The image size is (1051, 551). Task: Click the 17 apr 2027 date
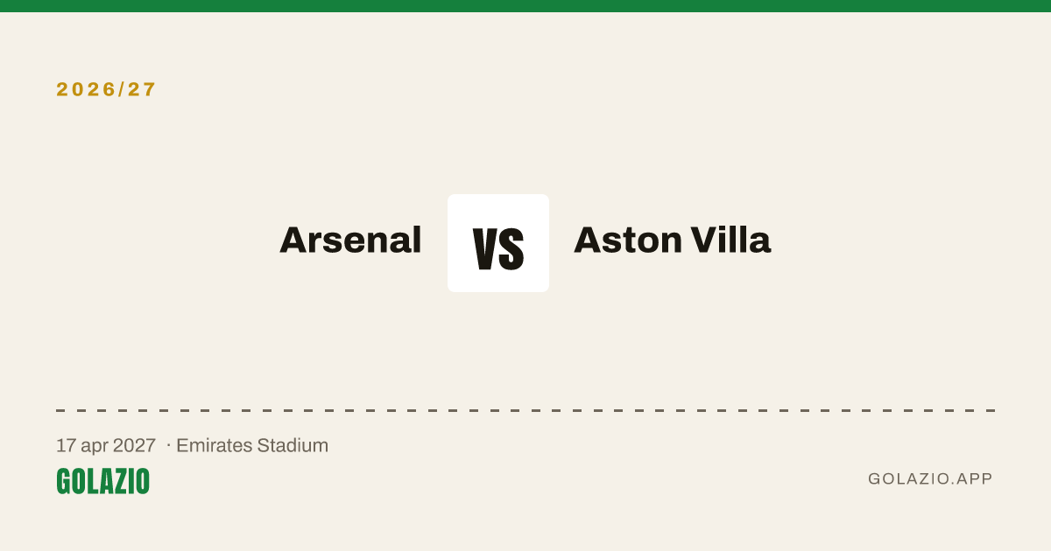(106, 445)
